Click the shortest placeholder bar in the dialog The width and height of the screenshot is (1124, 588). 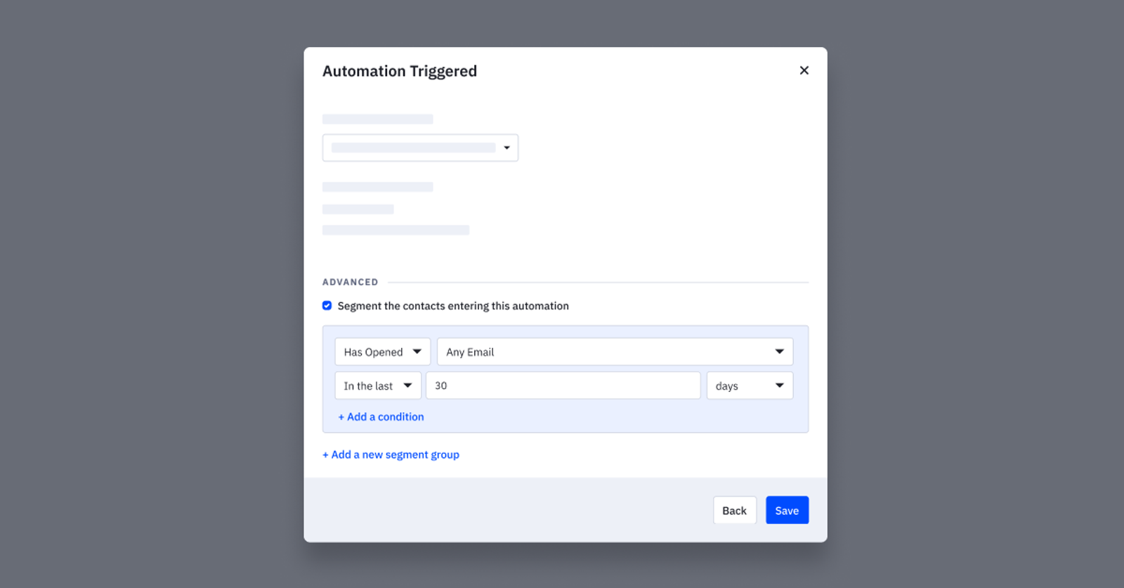point(358,209)
